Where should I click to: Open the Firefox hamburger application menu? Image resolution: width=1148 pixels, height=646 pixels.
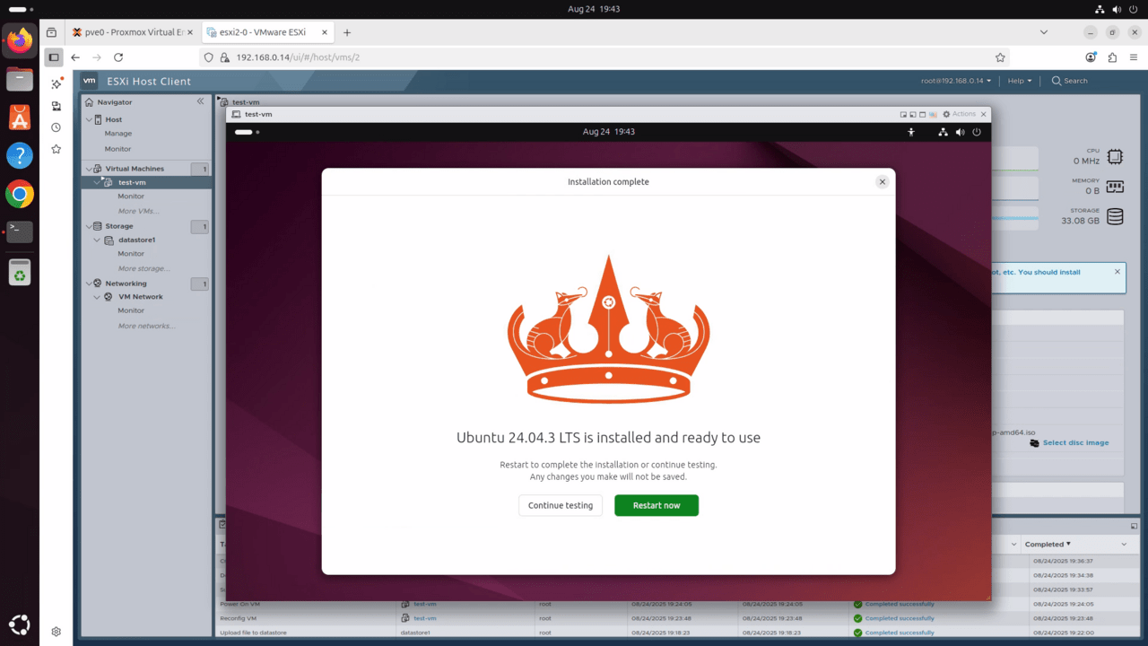point(1134,57)
